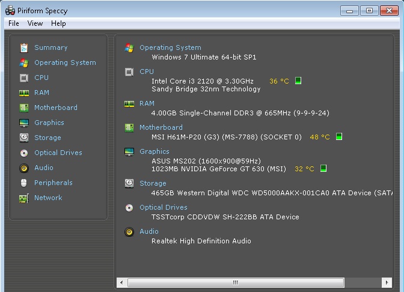Click the Windows flag icon in summary pane
Screen dimensions: 404x292
129,48
